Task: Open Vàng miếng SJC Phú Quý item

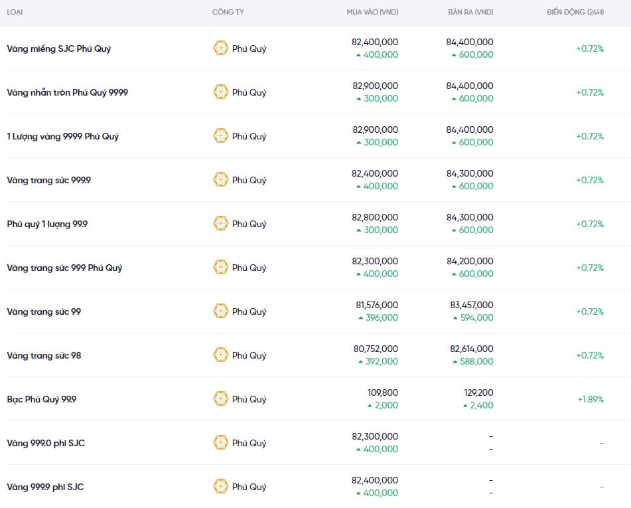Action: point(58,48)
